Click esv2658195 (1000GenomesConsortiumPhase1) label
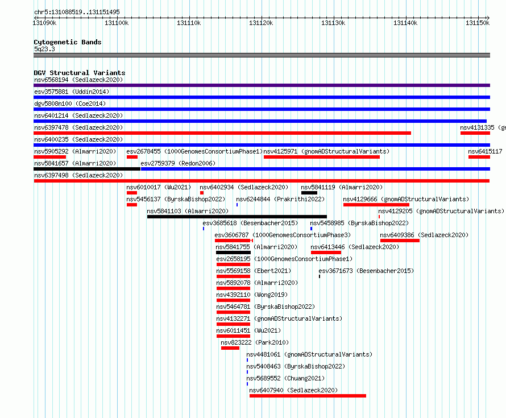The height and width of the screenshot is (418, 506). 285,259
